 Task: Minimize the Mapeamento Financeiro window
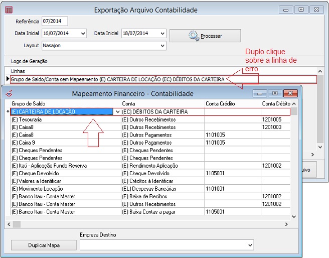coord(260,93)
